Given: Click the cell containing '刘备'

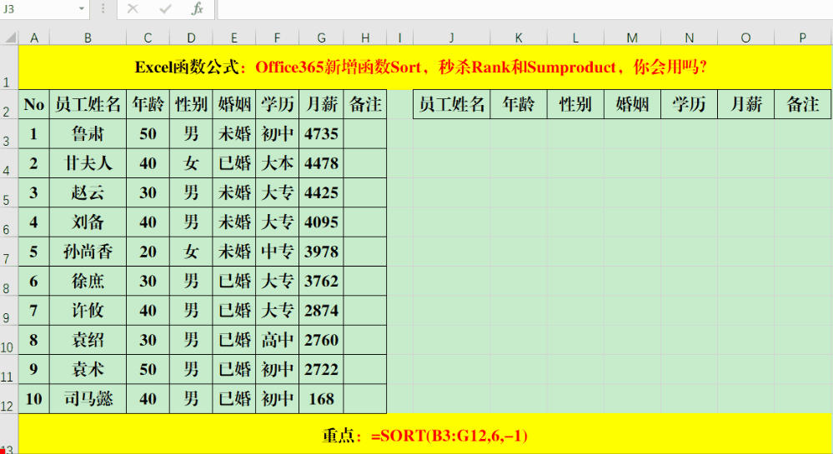Looking at the screenshot, I should [88, 222].
